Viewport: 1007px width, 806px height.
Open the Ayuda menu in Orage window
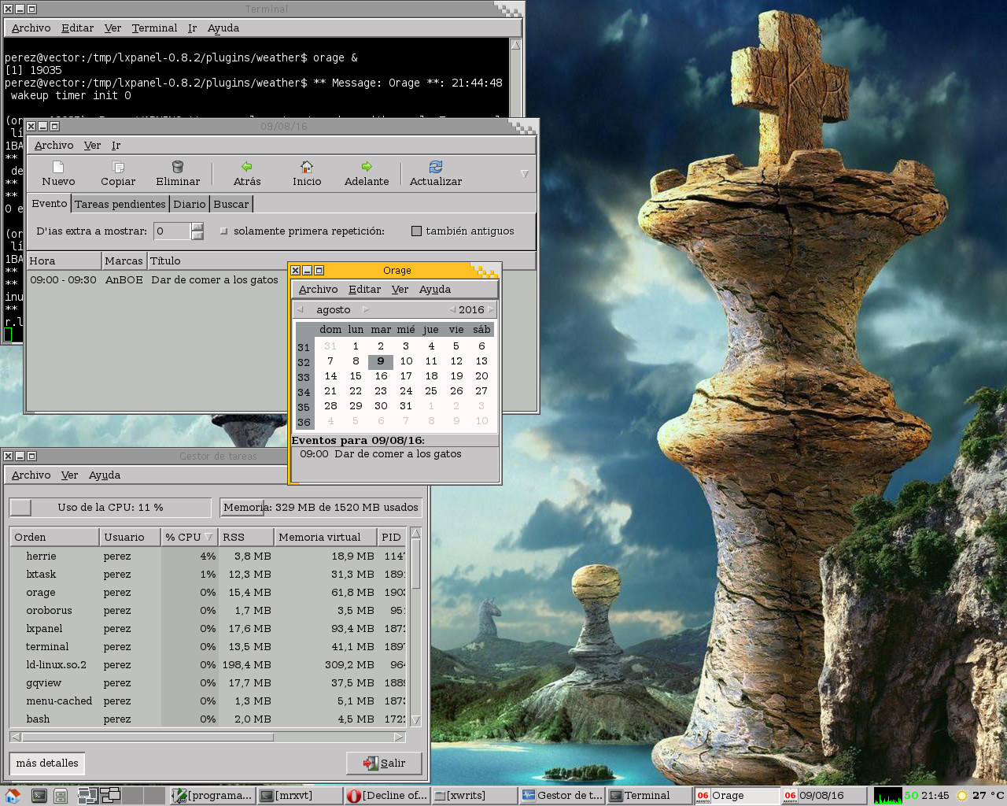(x=435, y=289)
